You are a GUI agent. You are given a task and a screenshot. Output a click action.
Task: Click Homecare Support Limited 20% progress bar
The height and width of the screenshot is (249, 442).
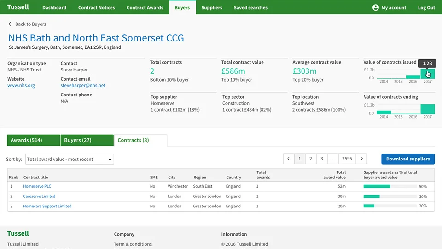pos(390,206)
